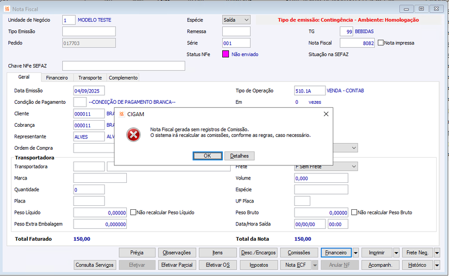Click the Nota Fiscal number field 8082
Viewport: 449px width, 276px height.
tap(357, 43)
